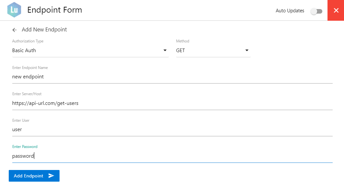Click the back arrow beside Add New Endpoint
344x192 pixels.
(14, 29)
